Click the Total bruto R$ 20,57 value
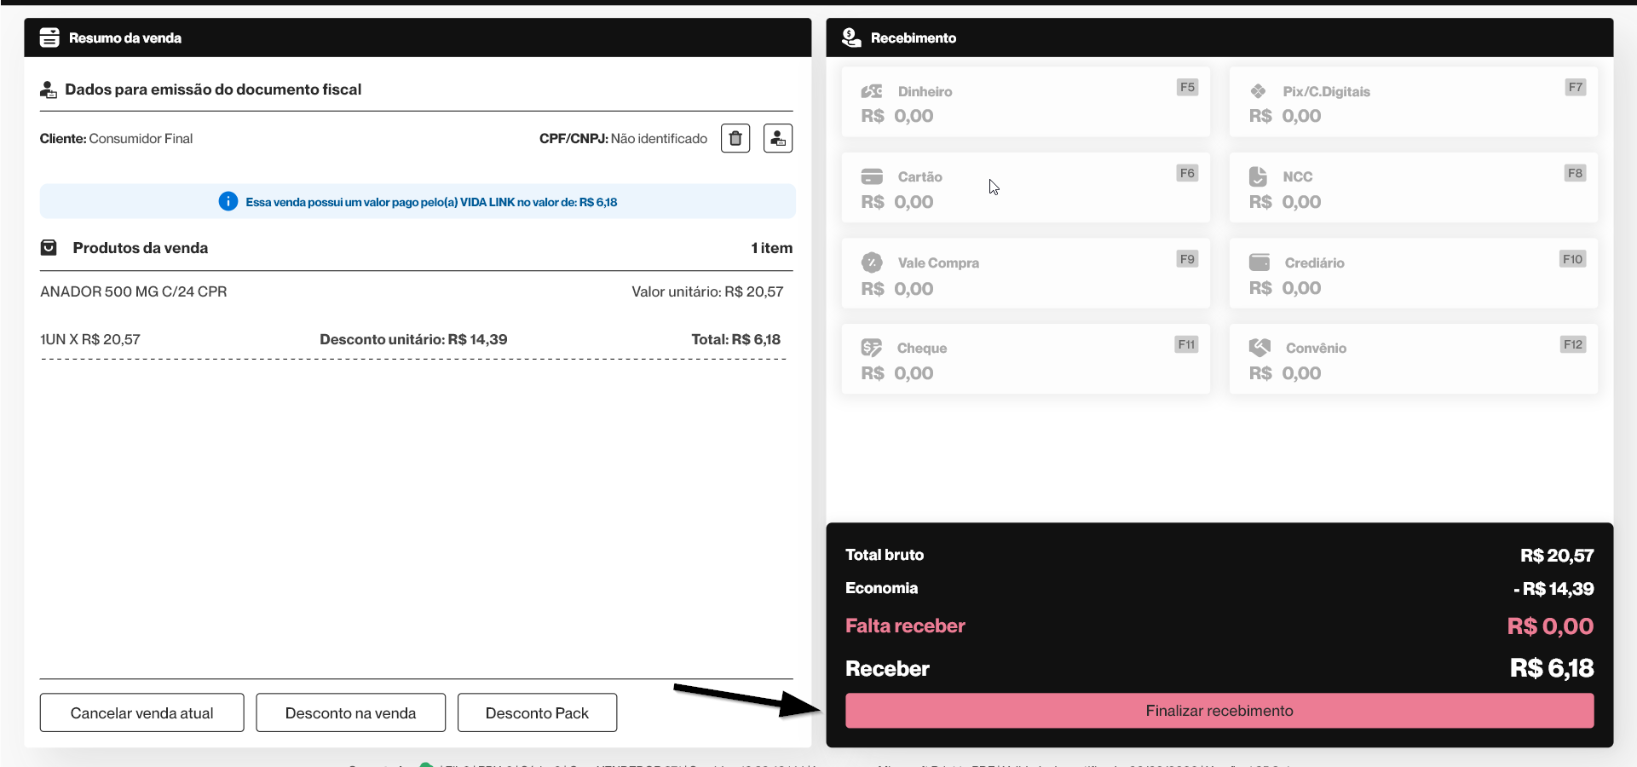The height and width of the screenshot is (767, 1637). pyautogui.click(x=1557, y=556)
